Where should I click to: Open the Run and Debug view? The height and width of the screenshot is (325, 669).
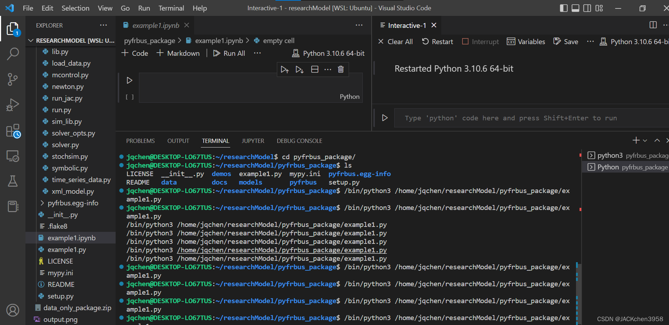[x=13, y=105]
